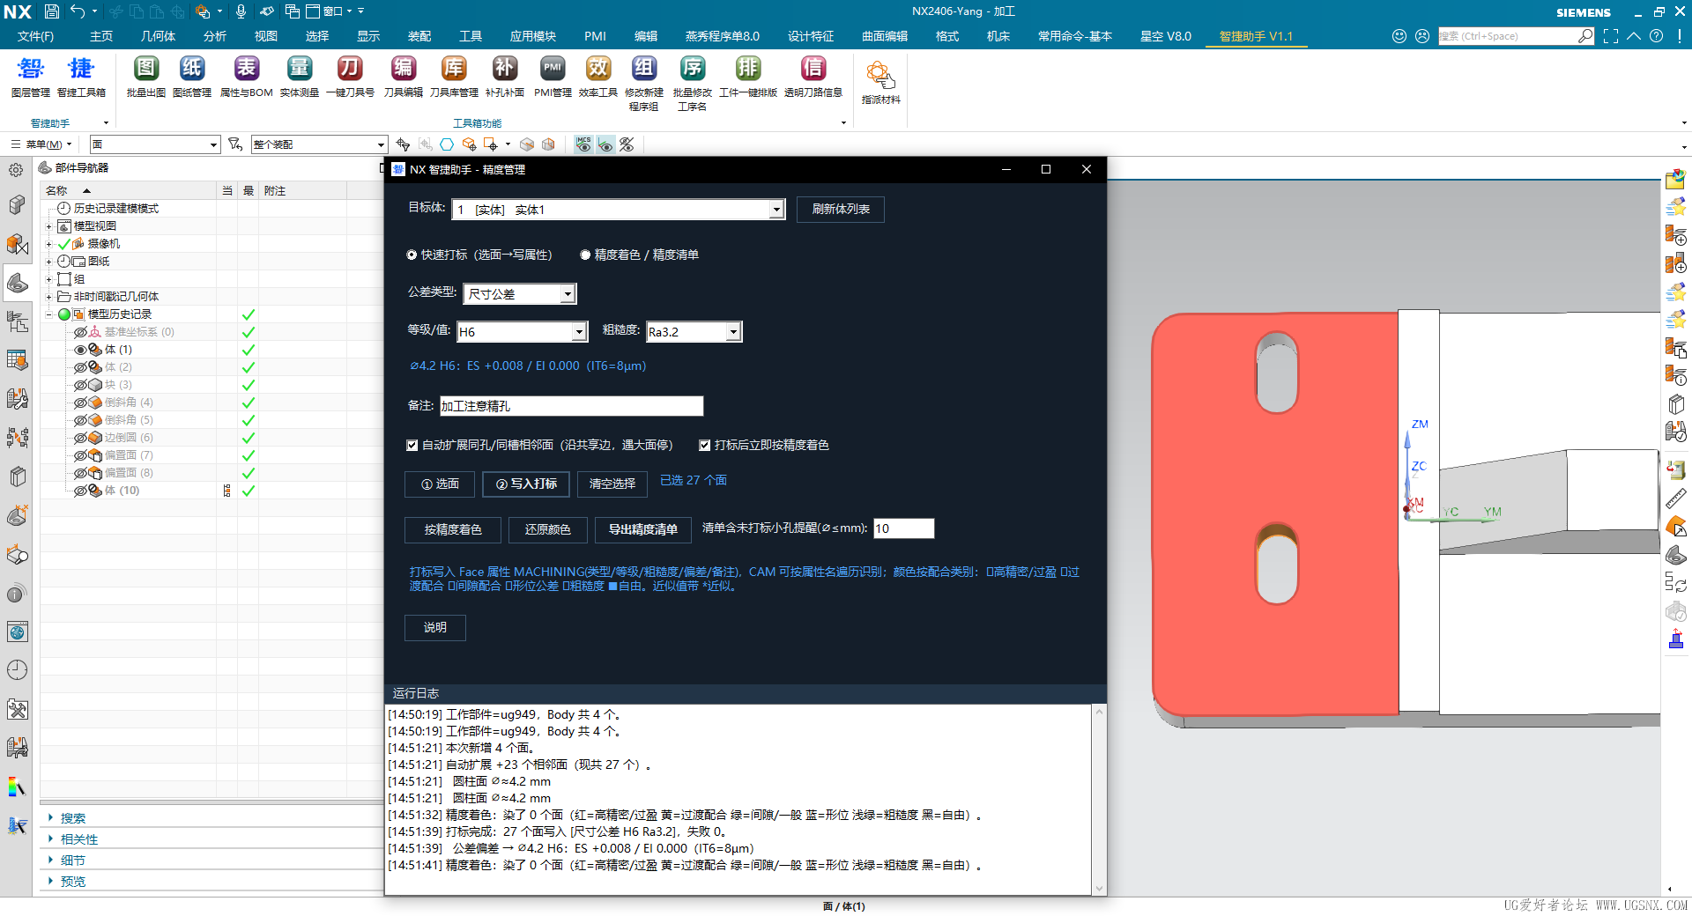Click the 刷新体列表 button
1692x916 pixels.
point(841,210)
